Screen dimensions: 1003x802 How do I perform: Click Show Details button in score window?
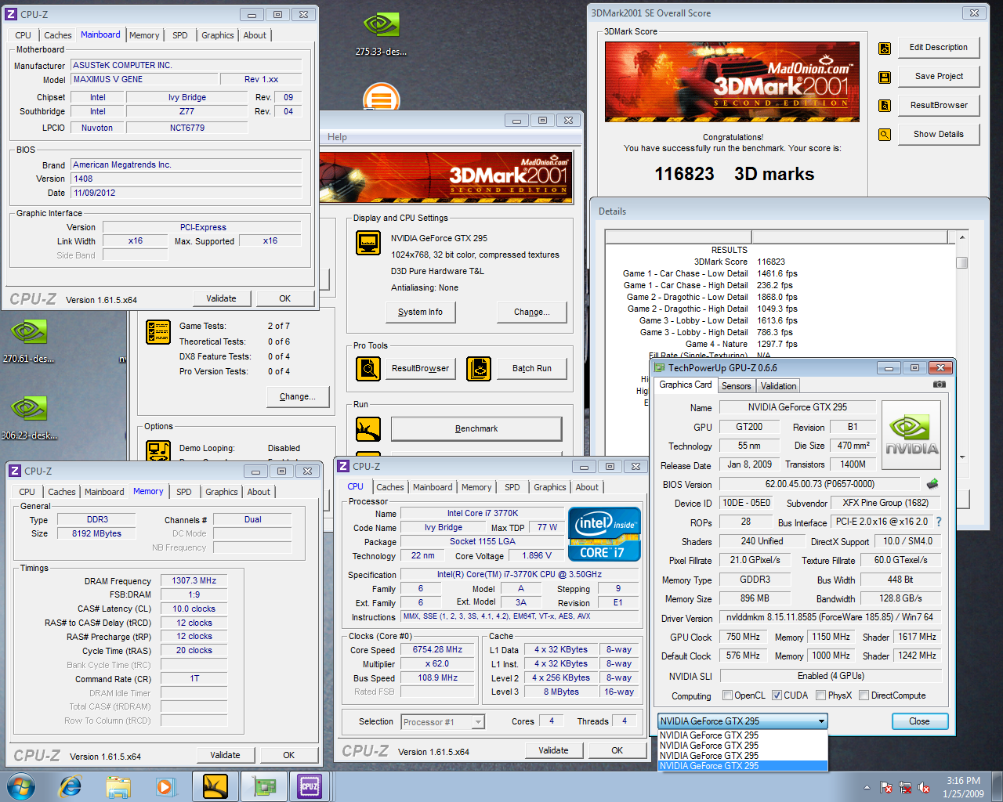pyautogui.click(x=939, y=134)
